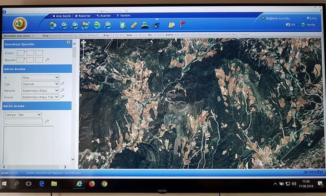Expand the Türkiye - İller dropdown
This screenshot has height=196, width=326.
coord(23,115)
